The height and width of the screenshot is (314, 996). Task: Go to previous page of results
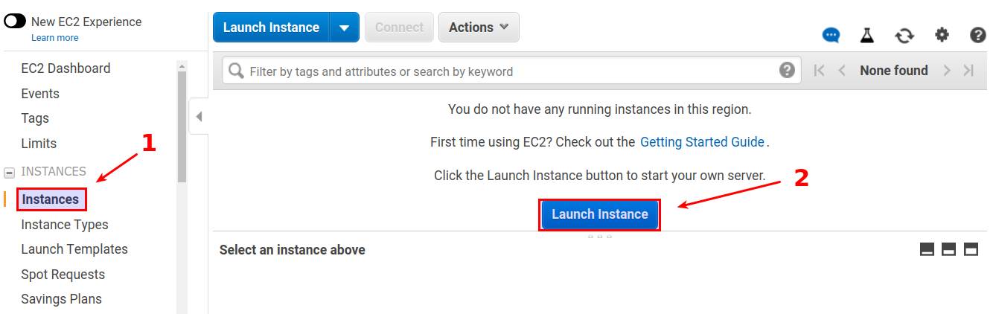click(842, 71)
